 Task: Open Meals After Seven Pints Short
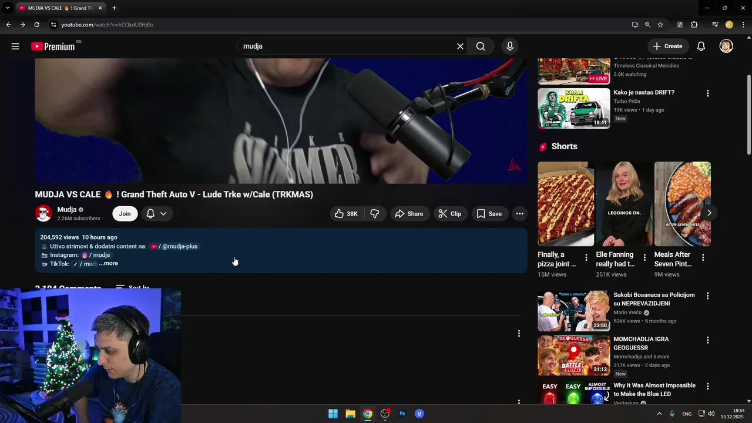coord(683,204)
